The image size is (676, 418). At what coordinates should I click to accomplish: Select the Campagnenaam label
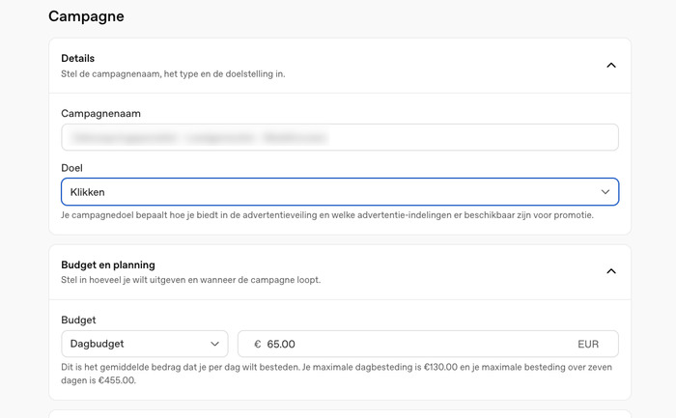point(100,113)
